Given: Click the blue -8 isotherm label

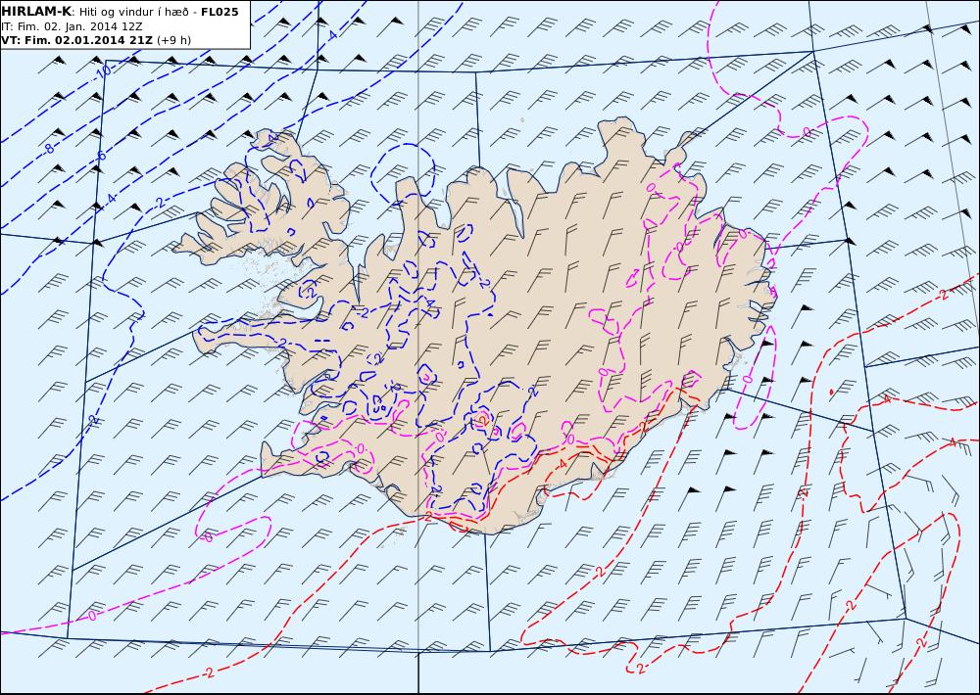Looking at the screenshot, I should pos(49,149).
